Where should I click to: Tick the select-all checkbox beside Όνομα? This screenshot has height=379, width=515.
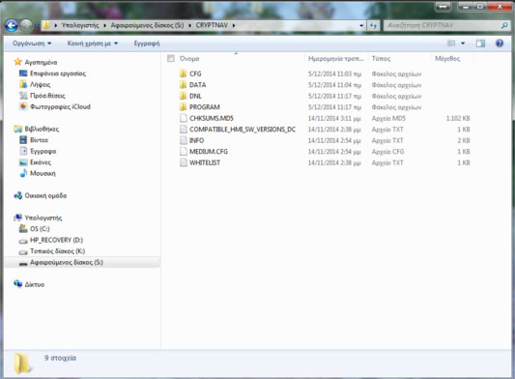tap(171, 59)
